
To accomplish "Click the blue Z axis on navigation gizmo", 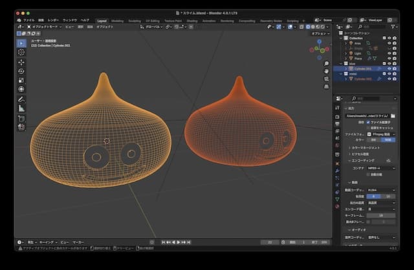I will point(320,41).
